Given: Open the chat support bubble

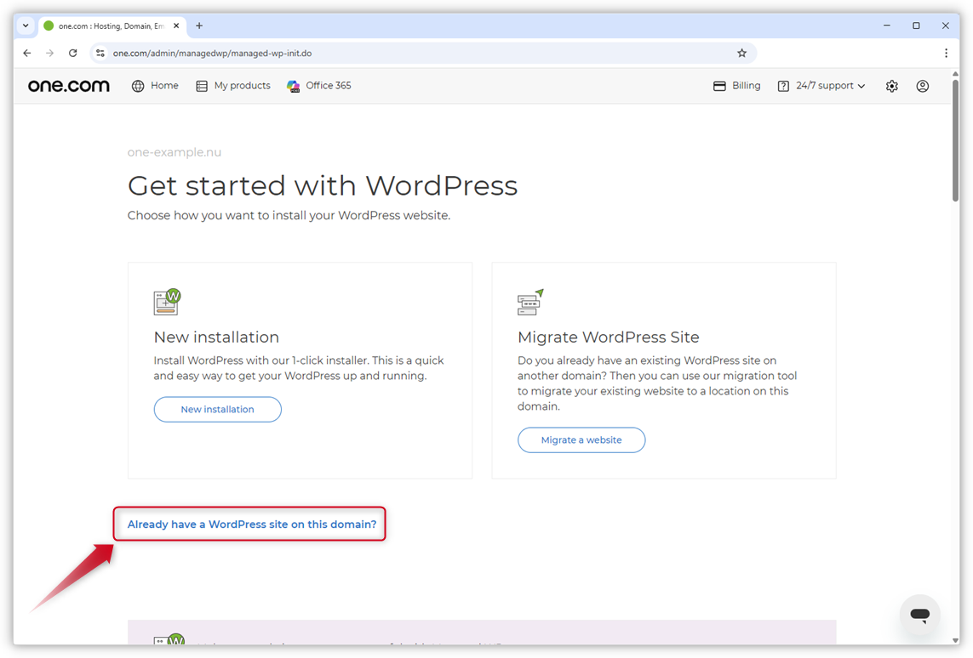Looking at the screenshot, I should 919,615.
